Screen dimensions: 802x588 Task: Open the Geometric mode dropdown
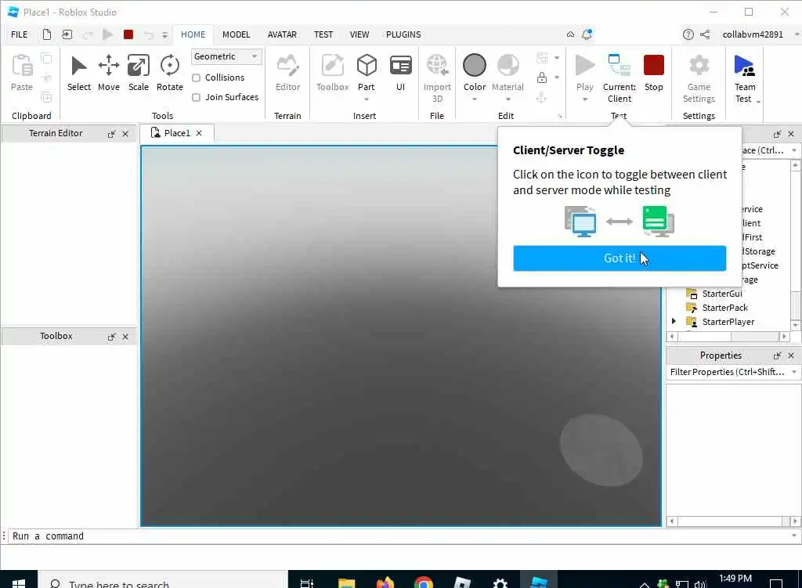pyautogui.click(x=226, y=56)
